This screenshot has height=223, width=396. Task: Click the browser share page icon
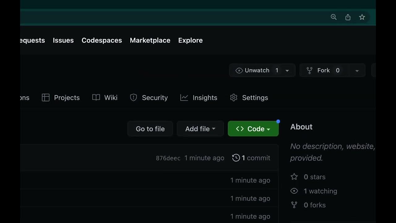click(x=348, y=17)
